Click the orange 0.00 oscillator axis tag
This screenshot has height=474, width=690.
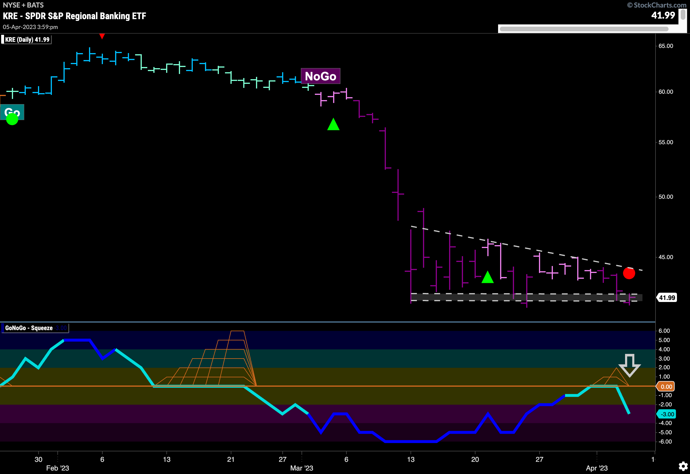click(666, 386)
